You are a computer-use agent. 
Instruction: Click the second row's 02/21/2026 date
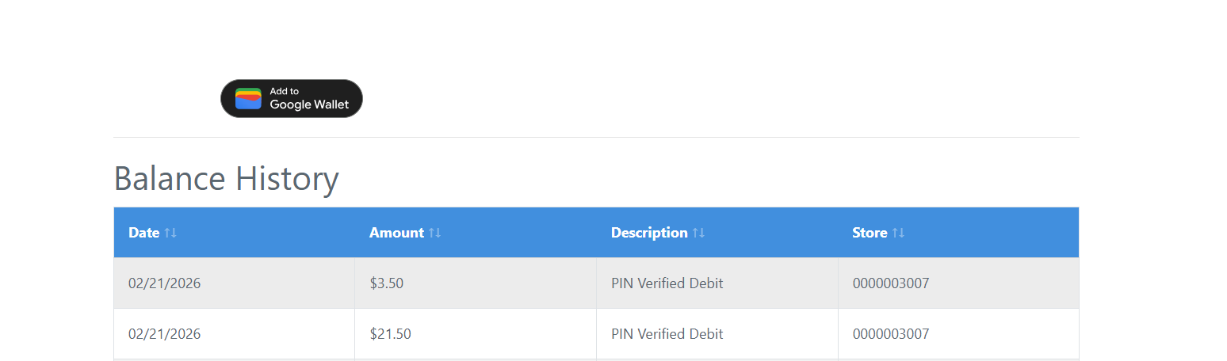pos(165,334)
